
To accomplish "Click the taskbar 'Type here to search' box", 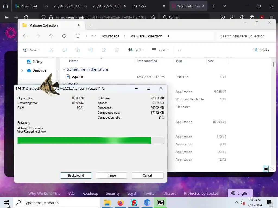I will 56,203.
